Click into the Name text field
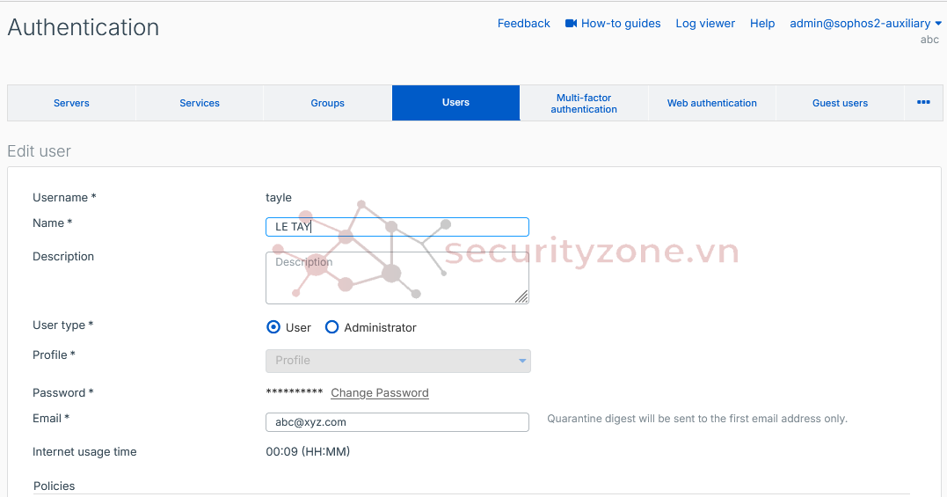This screenshot has width=947, height=497. (x=397, y=227)
